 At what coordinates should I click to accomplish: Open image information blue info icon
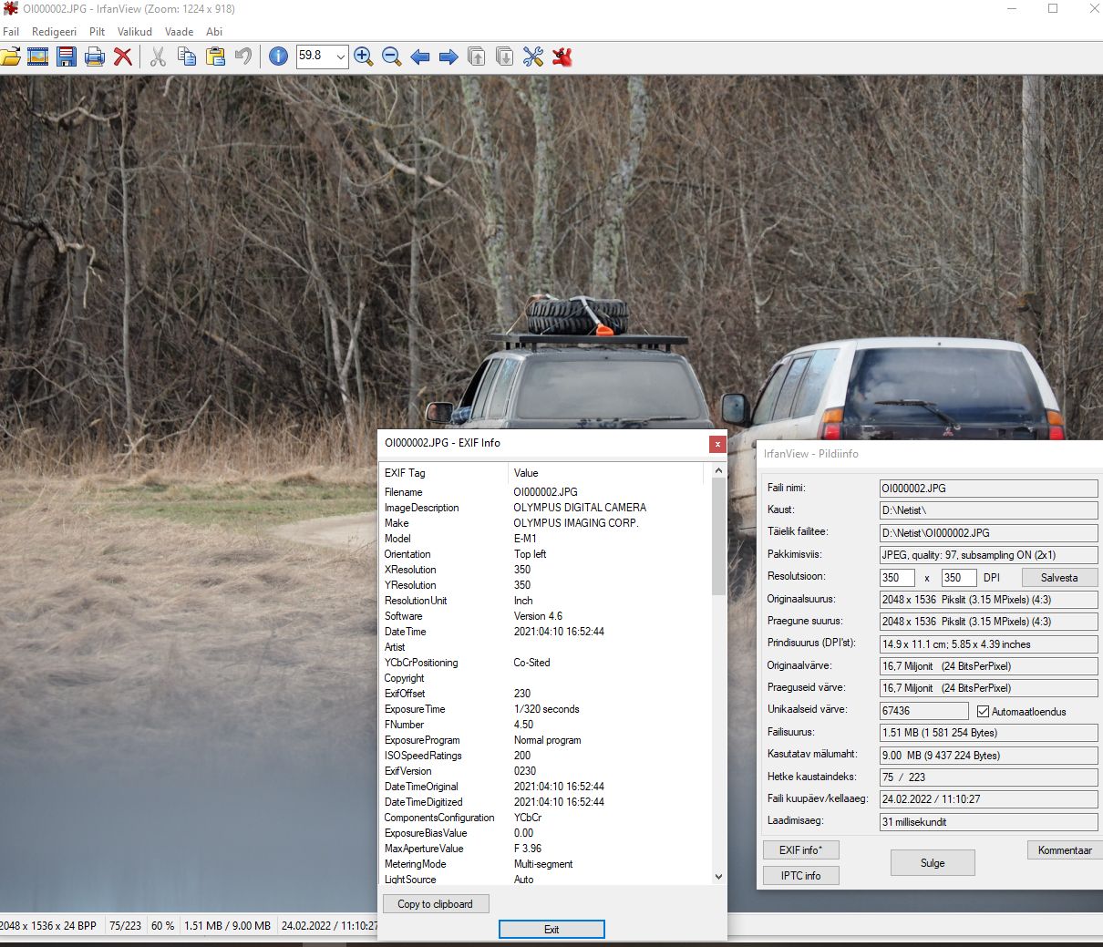(x=279, y=57)
